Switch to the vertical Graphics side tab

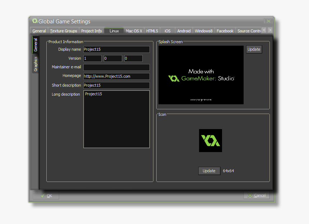coord(36,64)
